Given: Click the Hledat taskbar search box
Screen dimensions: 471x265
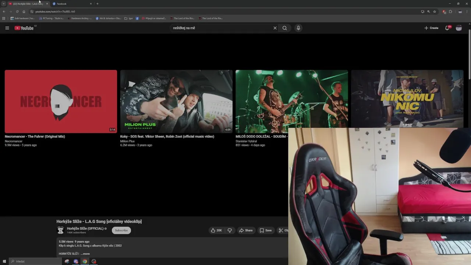Looking at the screenshot, I should tap(35, 261).
